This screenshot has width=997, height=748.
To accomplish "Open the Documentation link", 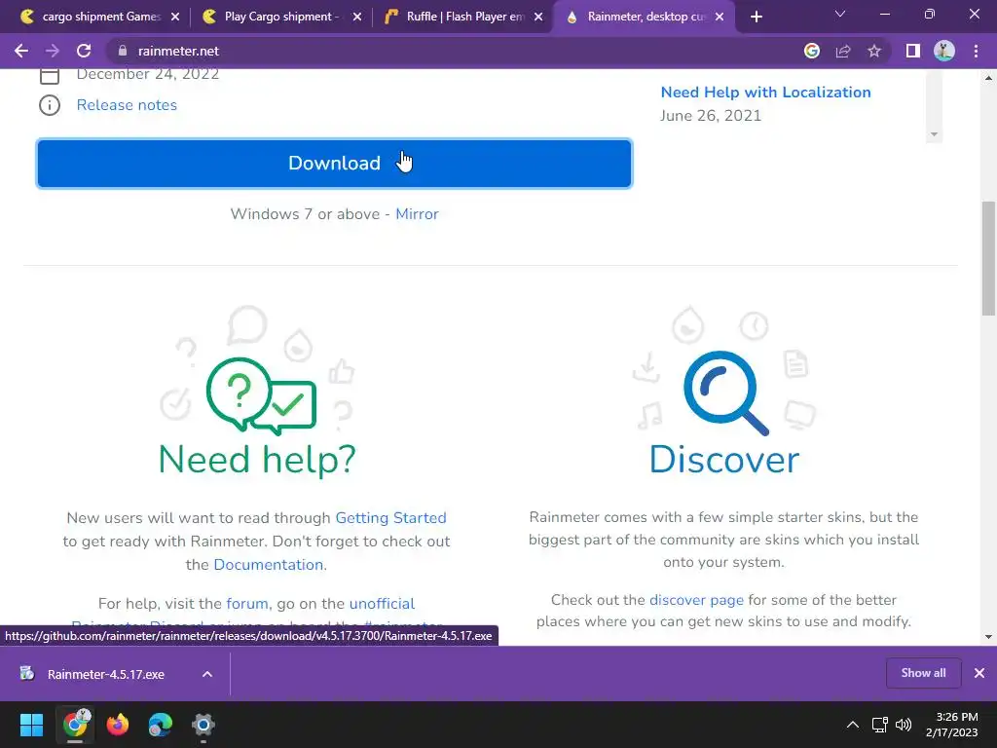I will [x=269, y=565].
